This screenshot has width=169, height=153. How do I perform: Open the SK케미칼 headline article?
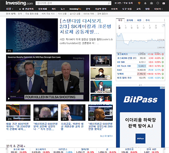(x=86, y=26)
